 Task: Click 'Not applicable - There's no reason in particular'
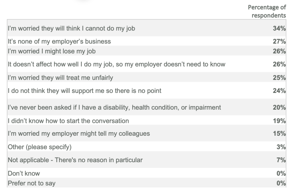[x=75, y=160]
